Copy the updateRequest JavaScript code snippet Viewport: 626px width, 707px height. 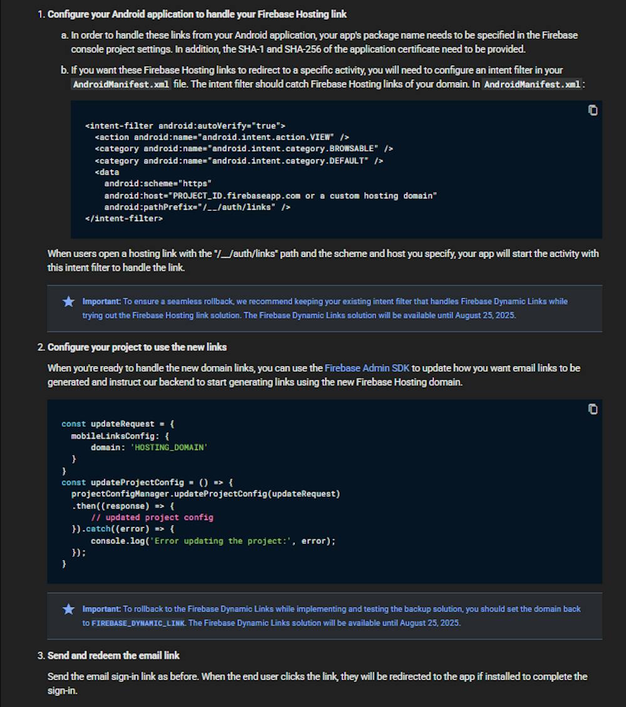coord(593,409)
